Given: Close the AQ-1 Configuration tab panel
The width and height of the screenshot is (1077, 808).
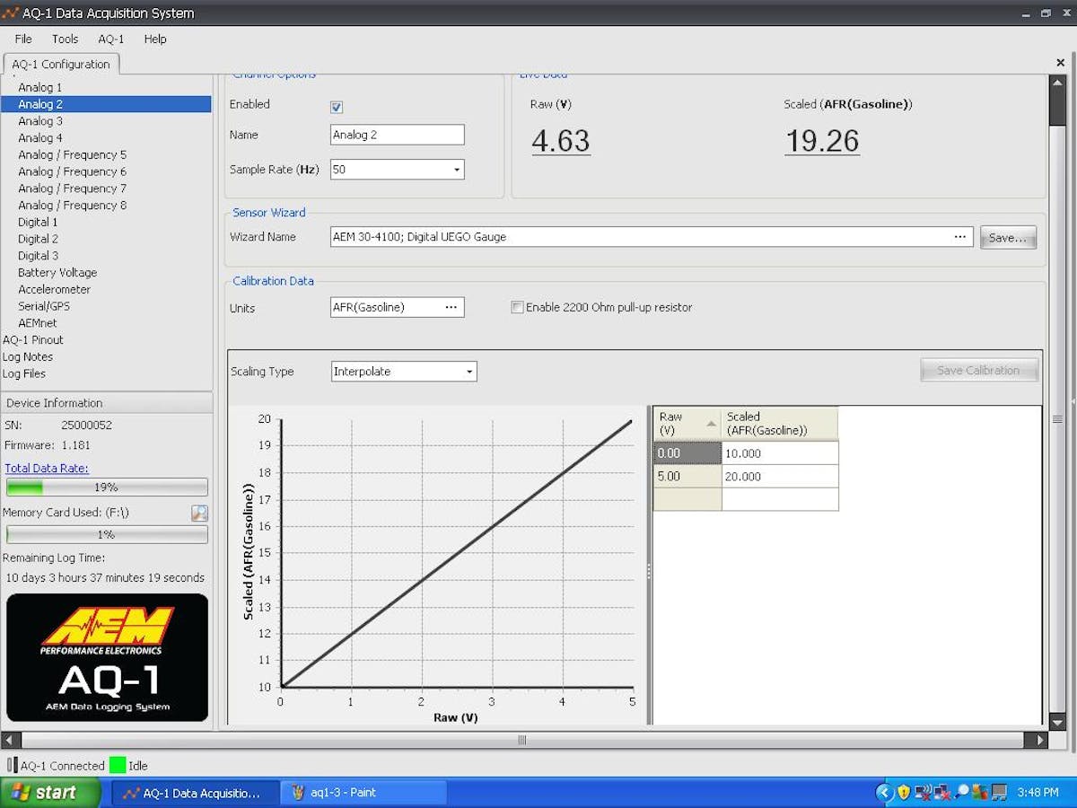Looking at the screenshot, I should click(x=1060, y=63).
